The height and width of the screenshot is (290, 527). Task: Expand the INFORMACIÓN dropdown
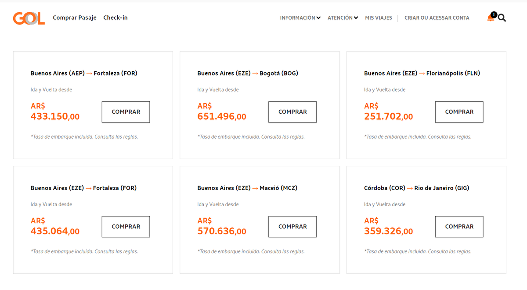click(297, 18)
